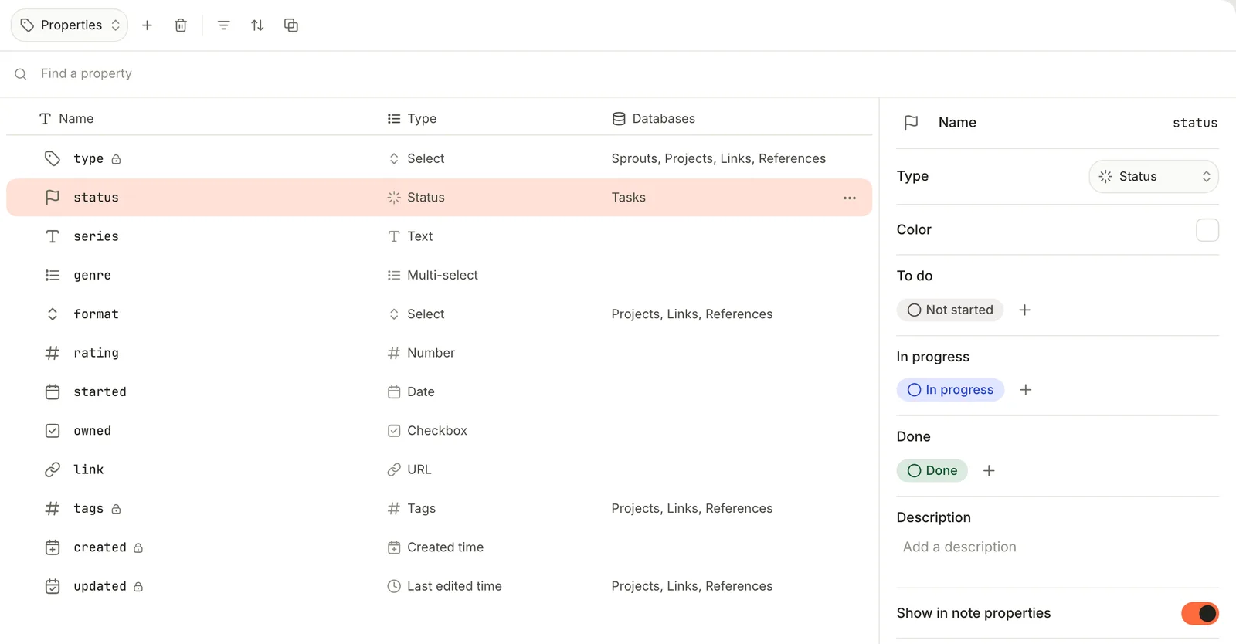1236x644 pixels.
Task: Sort by the Type column header
Action: [413, 119]
